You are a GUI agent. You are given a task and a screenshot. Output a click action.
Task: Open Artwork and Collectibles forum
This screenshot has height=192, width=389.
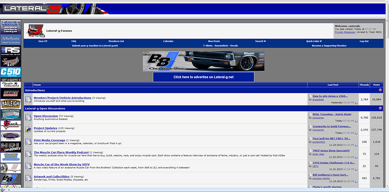[x=52, y=176]
